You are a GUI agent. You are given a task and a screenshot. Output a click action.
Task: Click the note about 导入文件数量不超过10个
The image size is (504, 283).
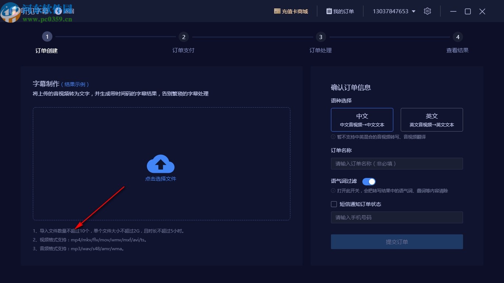109,231
